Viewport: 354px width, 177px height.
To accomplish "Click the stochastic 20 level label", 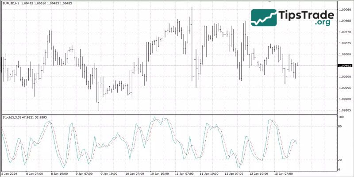I will point(340,160).
